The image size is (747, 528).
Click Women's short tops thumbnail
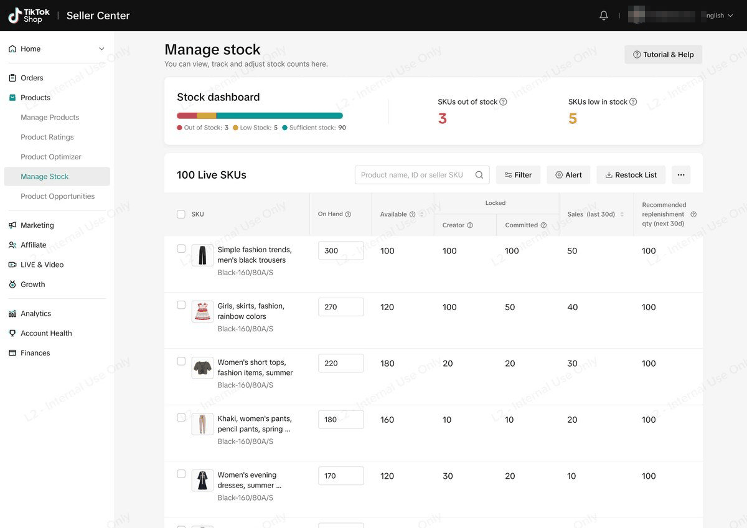(x=202, y=367)
